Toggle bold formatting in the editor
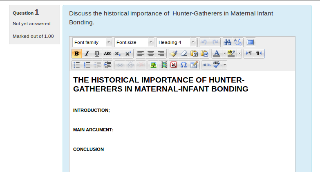The image size is (320, 172). point(76,54)
